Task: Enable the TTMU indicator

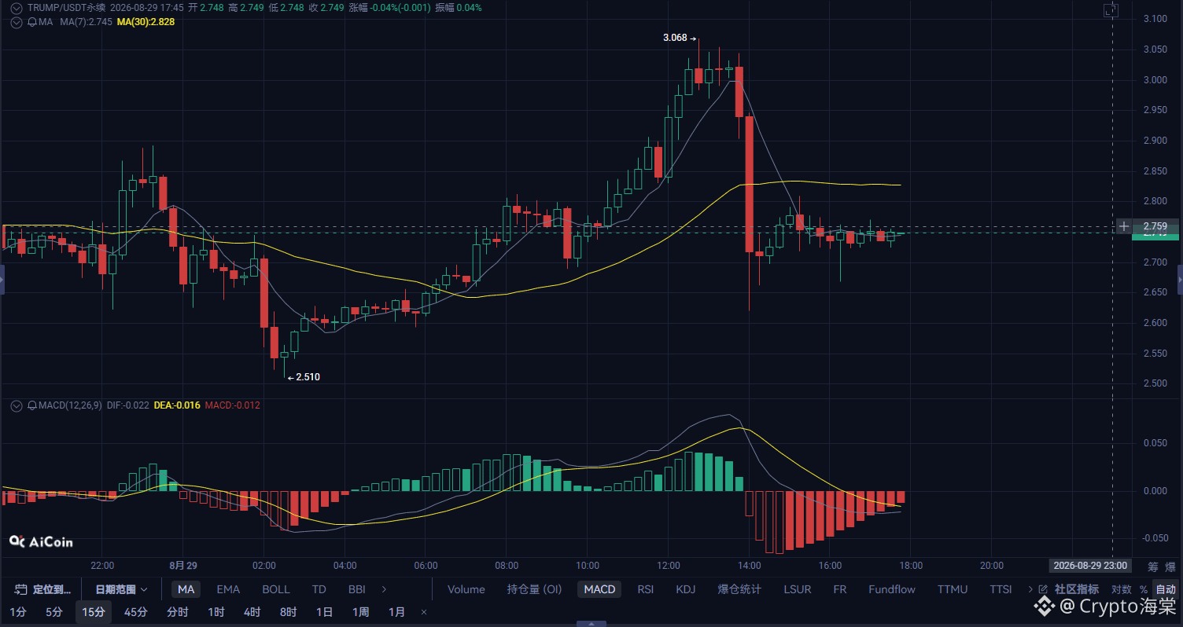Action: click(x=953, y=589)
